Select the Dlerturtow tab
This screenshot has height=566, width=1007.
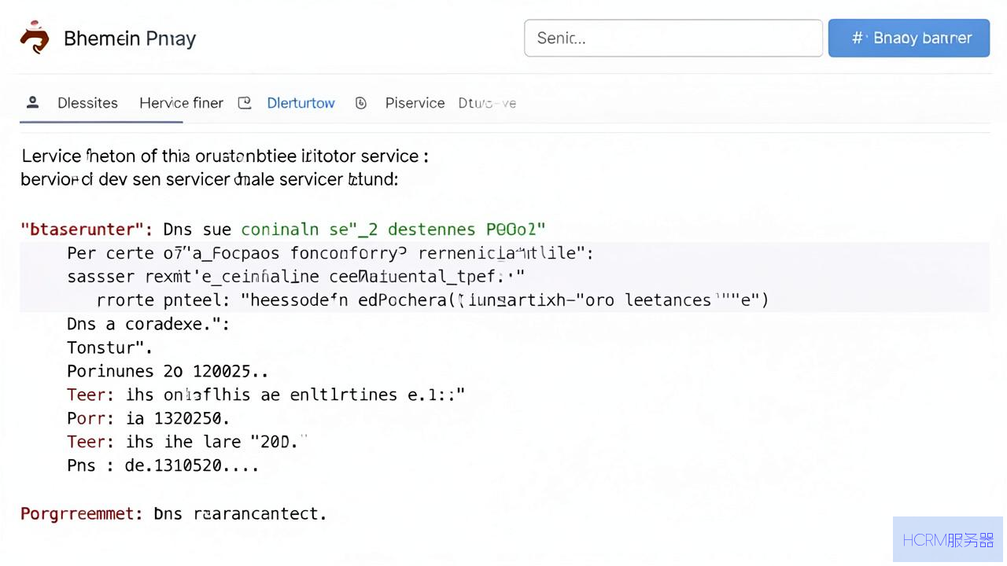tap(301, 103)
